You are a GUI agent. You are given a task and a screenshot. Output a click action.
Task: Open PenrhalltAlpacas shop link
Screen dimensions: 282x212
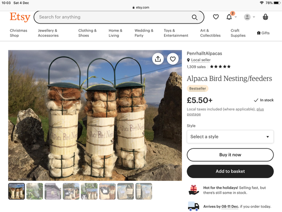(205, 53)
